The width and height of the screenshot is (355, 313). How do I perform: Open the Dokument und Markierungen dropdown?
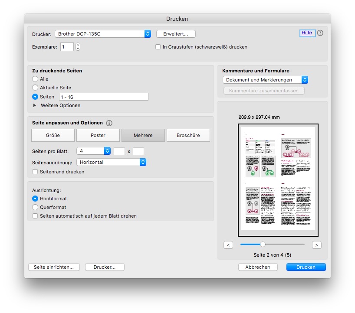click(265, 80)
